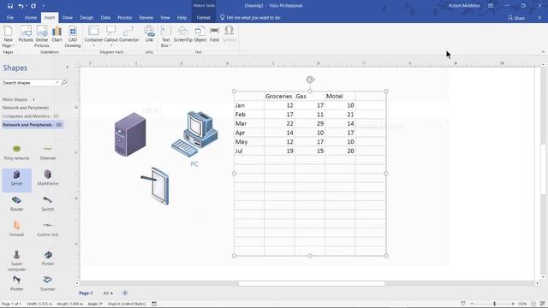Collapse the Shapes pane
Viewport: 548px width, 308px height.
[x=67, y=67]
